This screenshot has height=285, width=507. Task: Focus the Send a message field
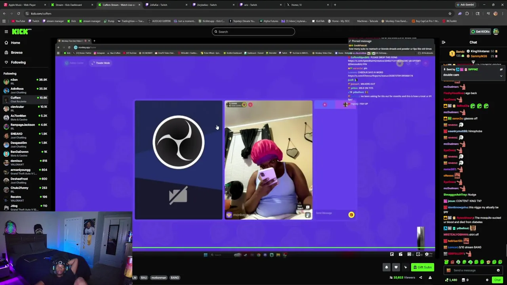coord(473,270)
